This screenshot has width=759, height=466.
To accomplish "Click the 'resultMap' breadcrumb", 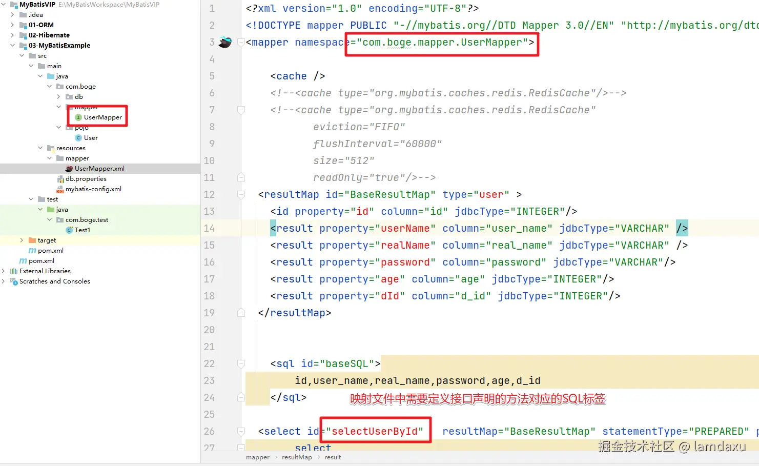I will coord(297,457).
